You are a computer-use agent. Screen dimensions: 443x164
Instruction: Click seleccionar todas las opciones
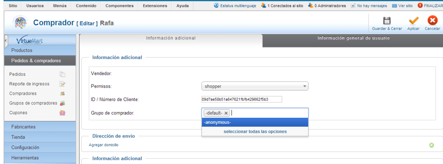pos(255,131)
